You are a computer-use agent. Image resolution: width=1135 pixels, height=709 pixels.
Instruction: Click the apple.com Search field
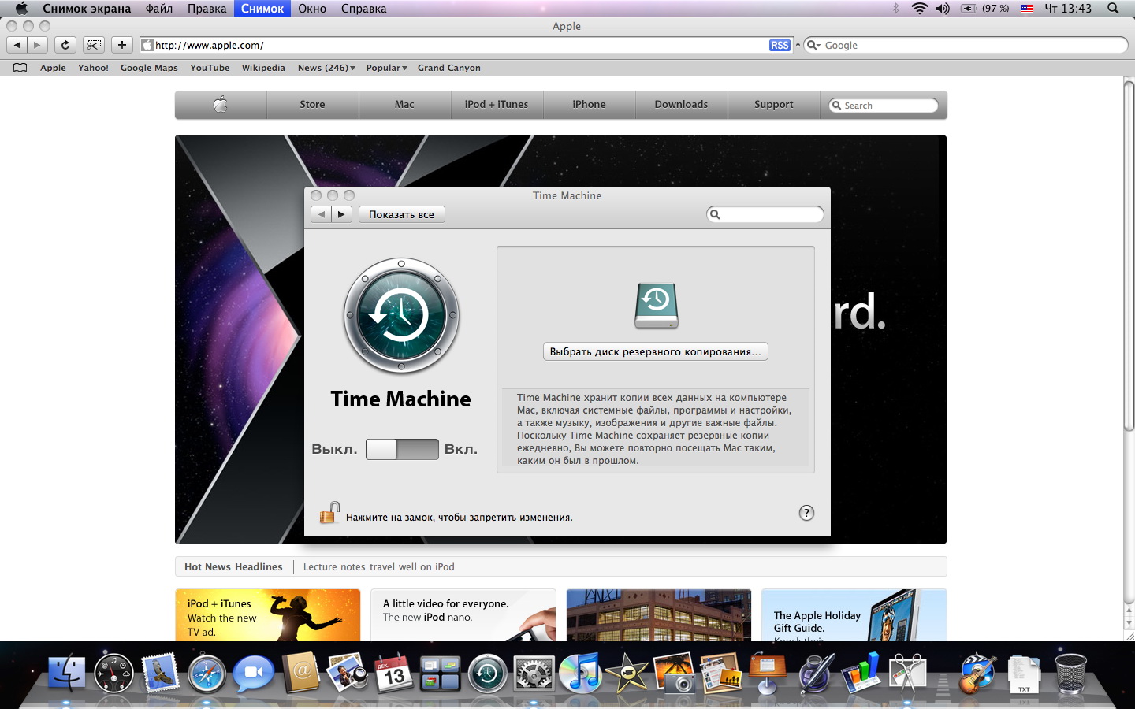tap(884, 105)
